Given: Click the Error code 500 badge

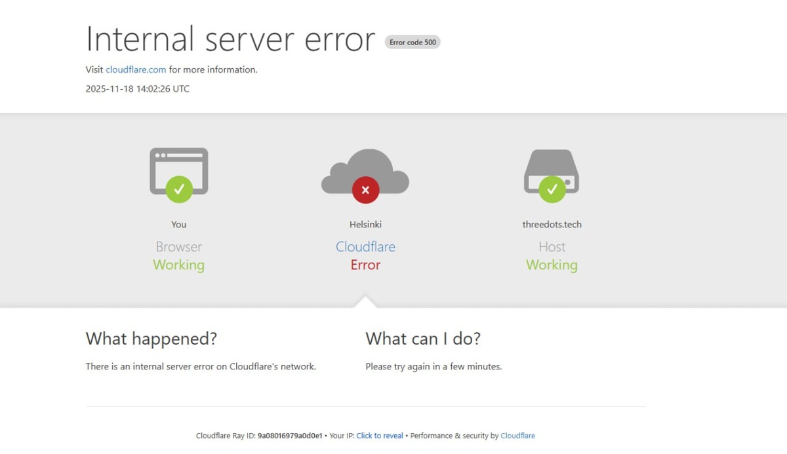Looking at the screenshot, I should (413, 42).
